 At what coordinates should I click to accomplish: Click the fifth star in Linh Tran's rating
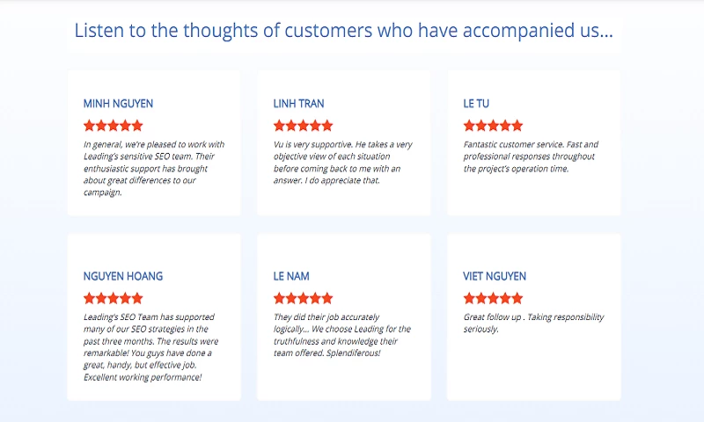327,126
